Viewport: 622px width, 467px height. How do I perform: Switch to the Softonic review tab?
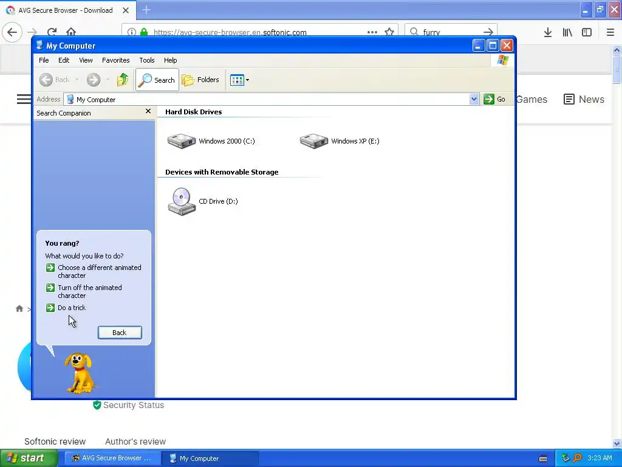click(55, 441)
